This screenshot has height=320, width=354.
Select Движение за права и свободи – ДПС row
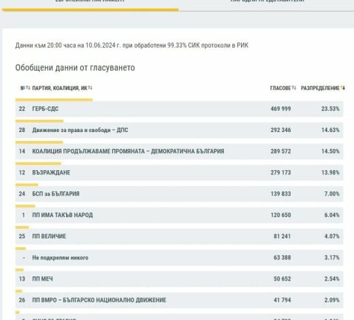(x=179, y=130)
